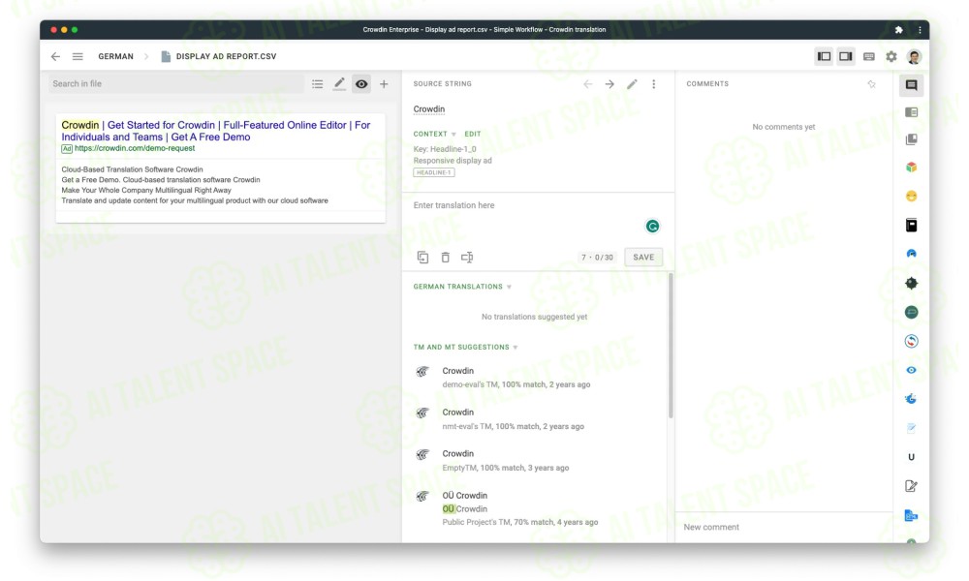The image size is (969, 581).
Task: Open the browser window three-dot menu
Action: (x=920, y=30)
